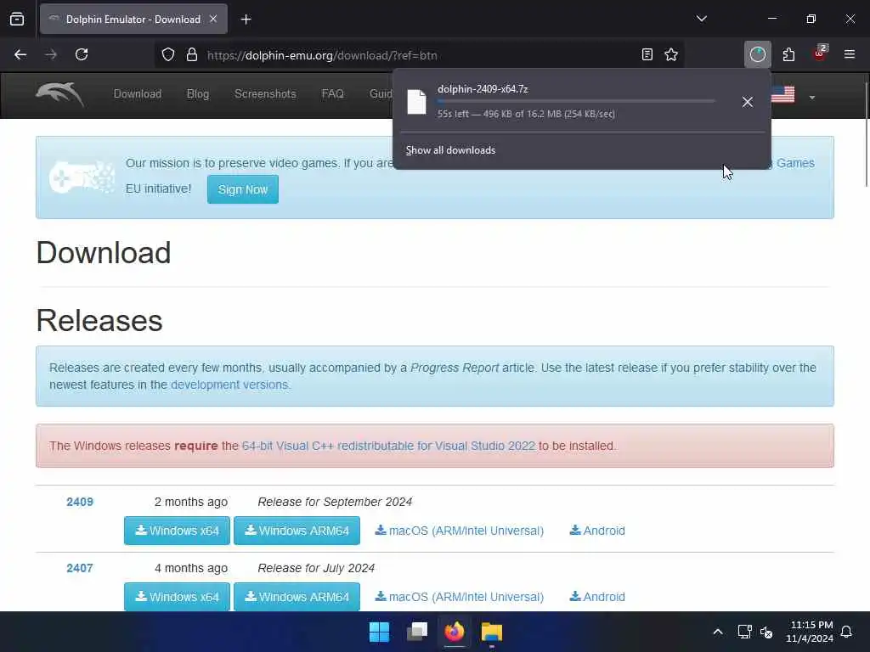Click the Firefox View icon at tab bar start
Screen dimensions: 870x652
coord(17,20)
